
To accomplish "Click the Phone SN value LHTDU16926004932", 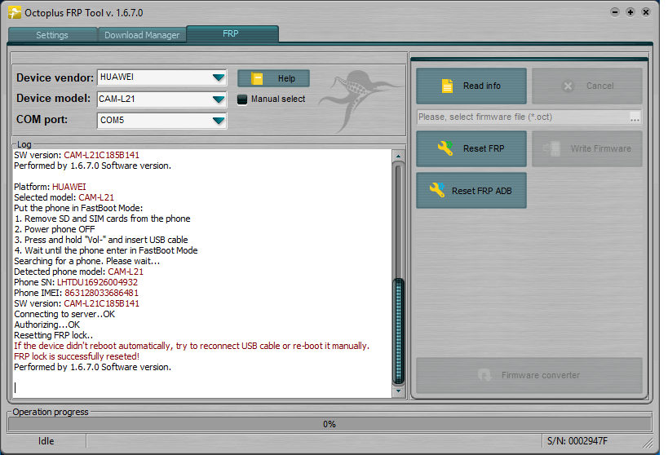I will (x=98, y=282).
